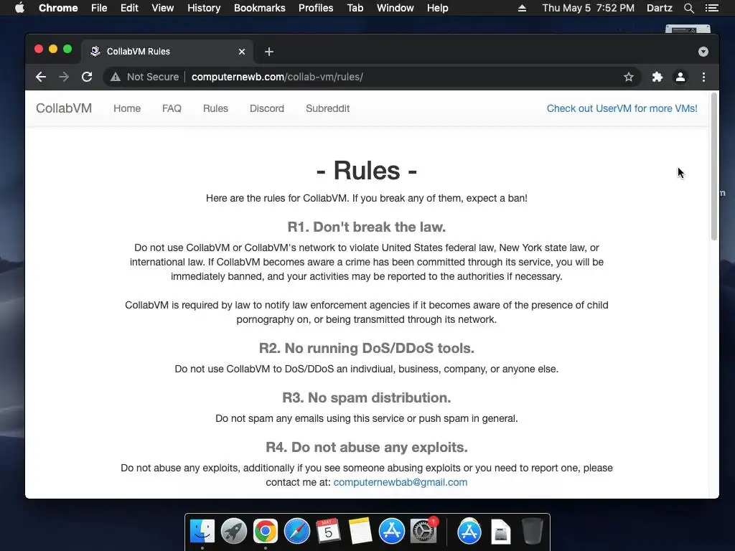Go to the Home nav link
The image size is (735, 551).
point(127,108)
